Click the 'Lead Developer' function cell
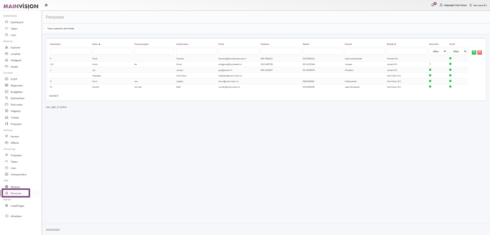The width and height of the screenshot is (490, 235). click(x=352, y=87)
